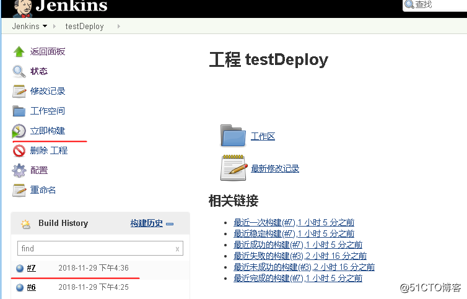The height and width of the screenshot is (299, 467).
Task: Click the weather sun icon in Build History
Action: 26,224
